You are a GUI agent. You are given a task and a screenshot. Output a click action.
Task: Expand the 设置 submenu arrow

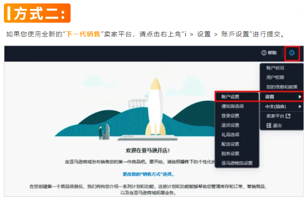click(300, 97)
